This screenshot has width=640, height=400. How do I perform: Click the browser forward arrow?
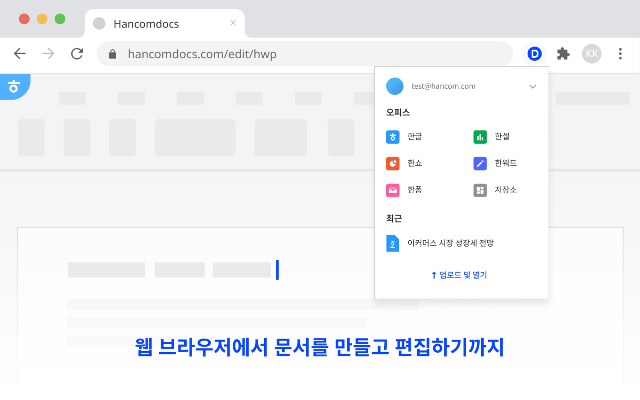(x=48, y=53)
